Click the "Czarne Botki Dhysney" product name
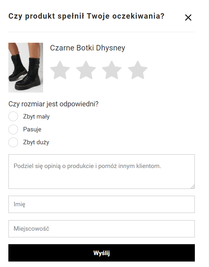This screenshot has width=209, height=267. 87,48
